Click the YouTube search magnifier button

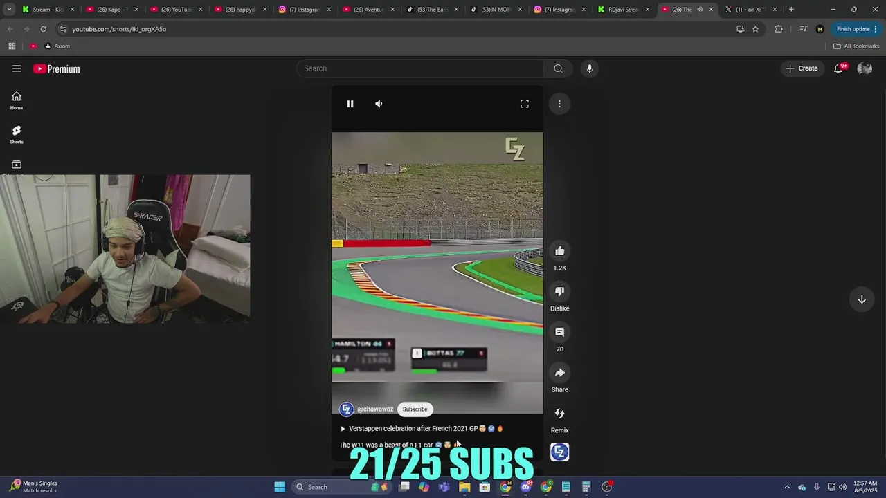(558, 68)
